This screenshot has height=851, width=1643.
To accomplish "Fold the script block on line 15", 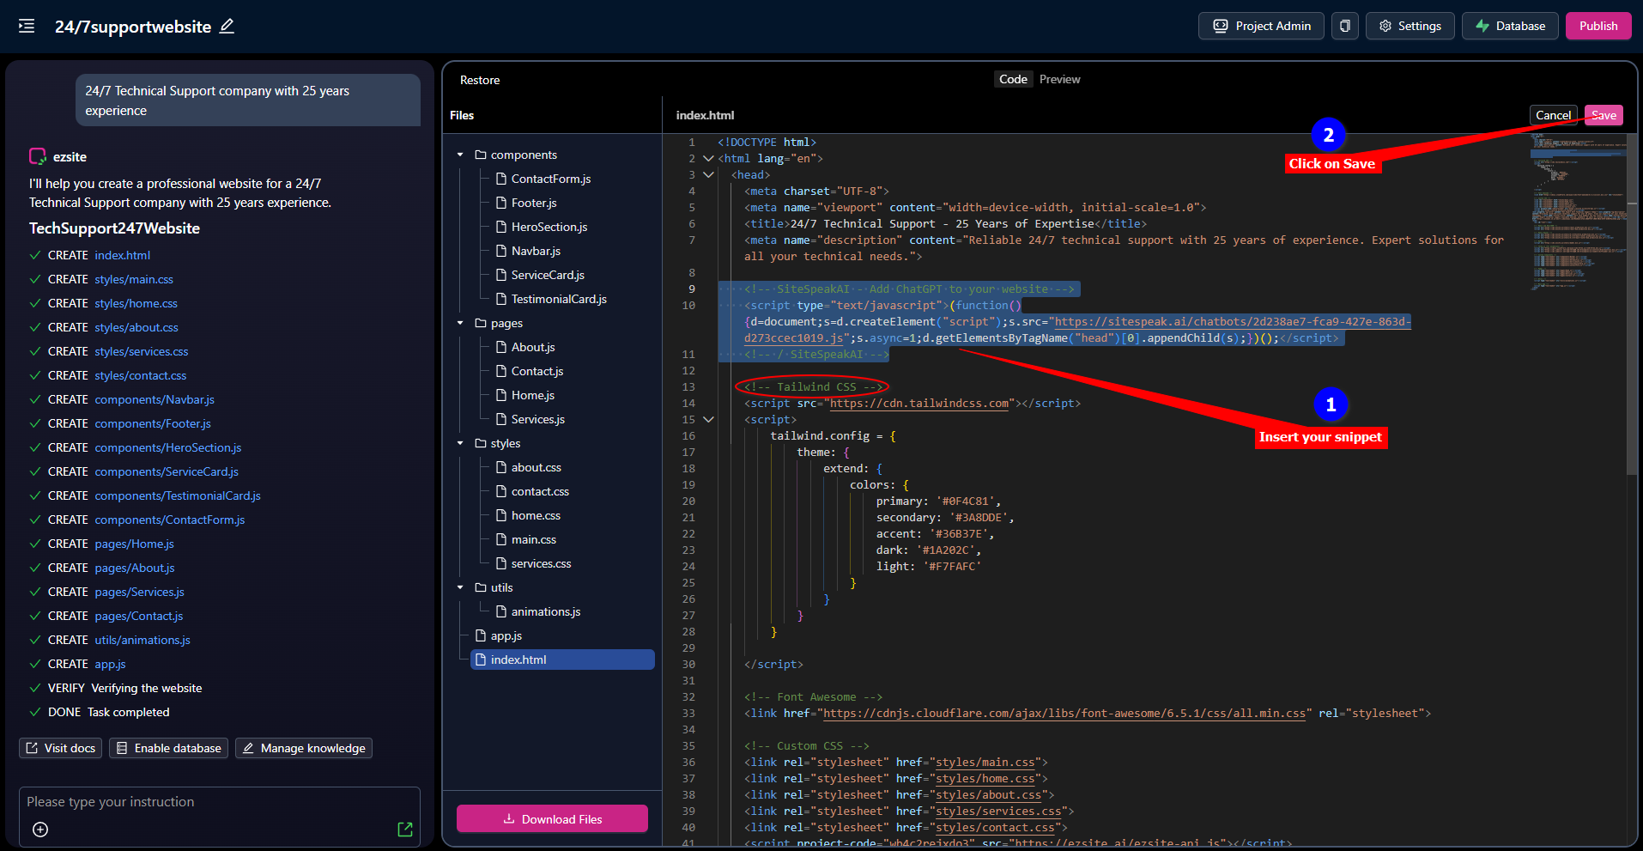I will pyautogui.click(x=708, y=419).
